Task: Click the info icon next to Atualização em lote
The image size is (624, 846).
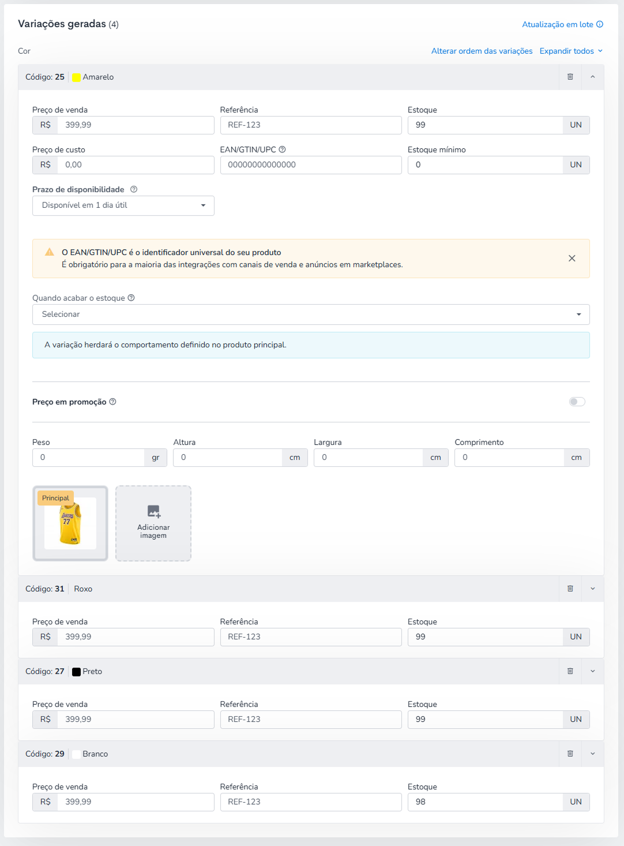Action: (600, 24)
